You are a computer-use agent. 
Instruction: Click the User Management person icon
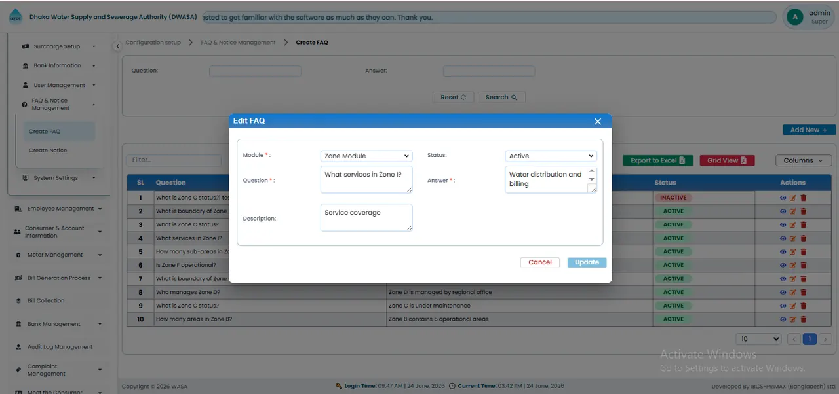26,85
